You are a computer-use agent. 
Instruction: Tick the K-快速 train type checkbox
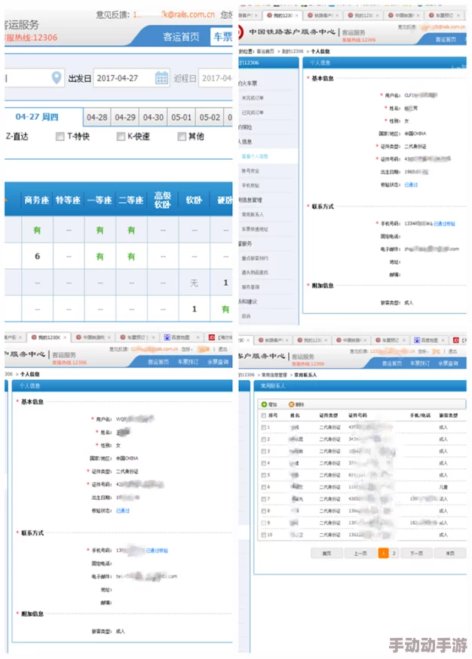point(121,136)
